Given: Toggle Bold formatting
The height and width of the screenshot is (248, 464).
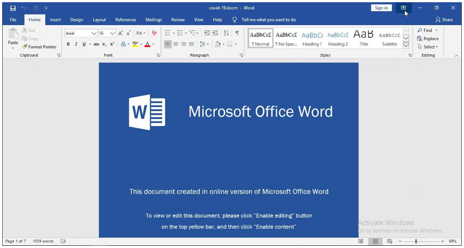Looking at the screenshot, I should (x=68, y=44).
